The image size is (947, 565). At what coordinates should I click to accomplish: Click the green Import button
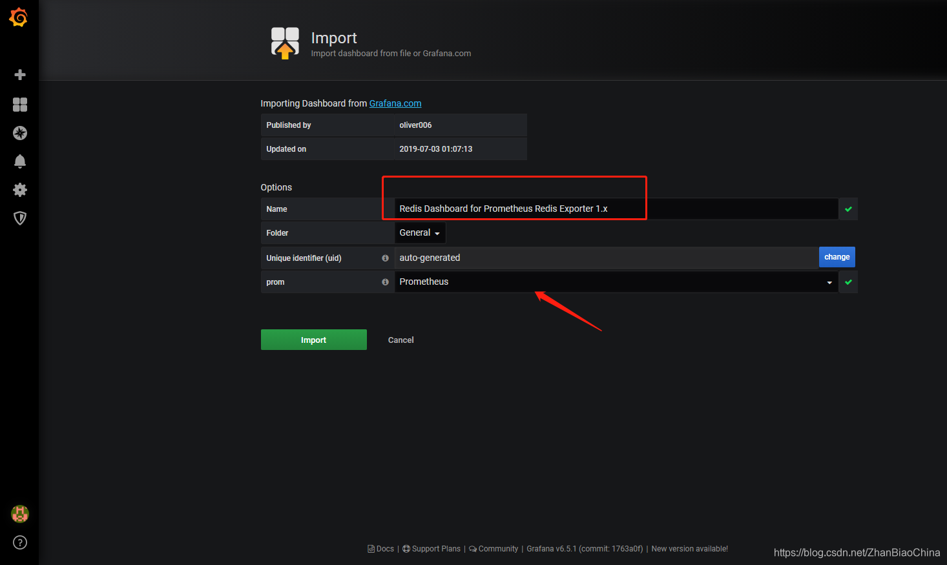(314, 340)
